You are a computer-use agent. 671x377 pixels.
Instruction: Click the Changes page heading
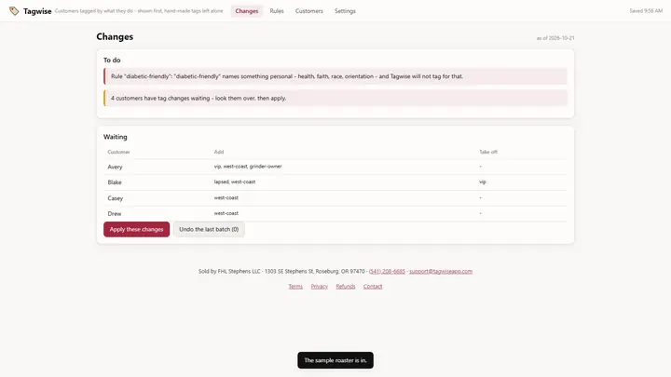pos(115,36)
